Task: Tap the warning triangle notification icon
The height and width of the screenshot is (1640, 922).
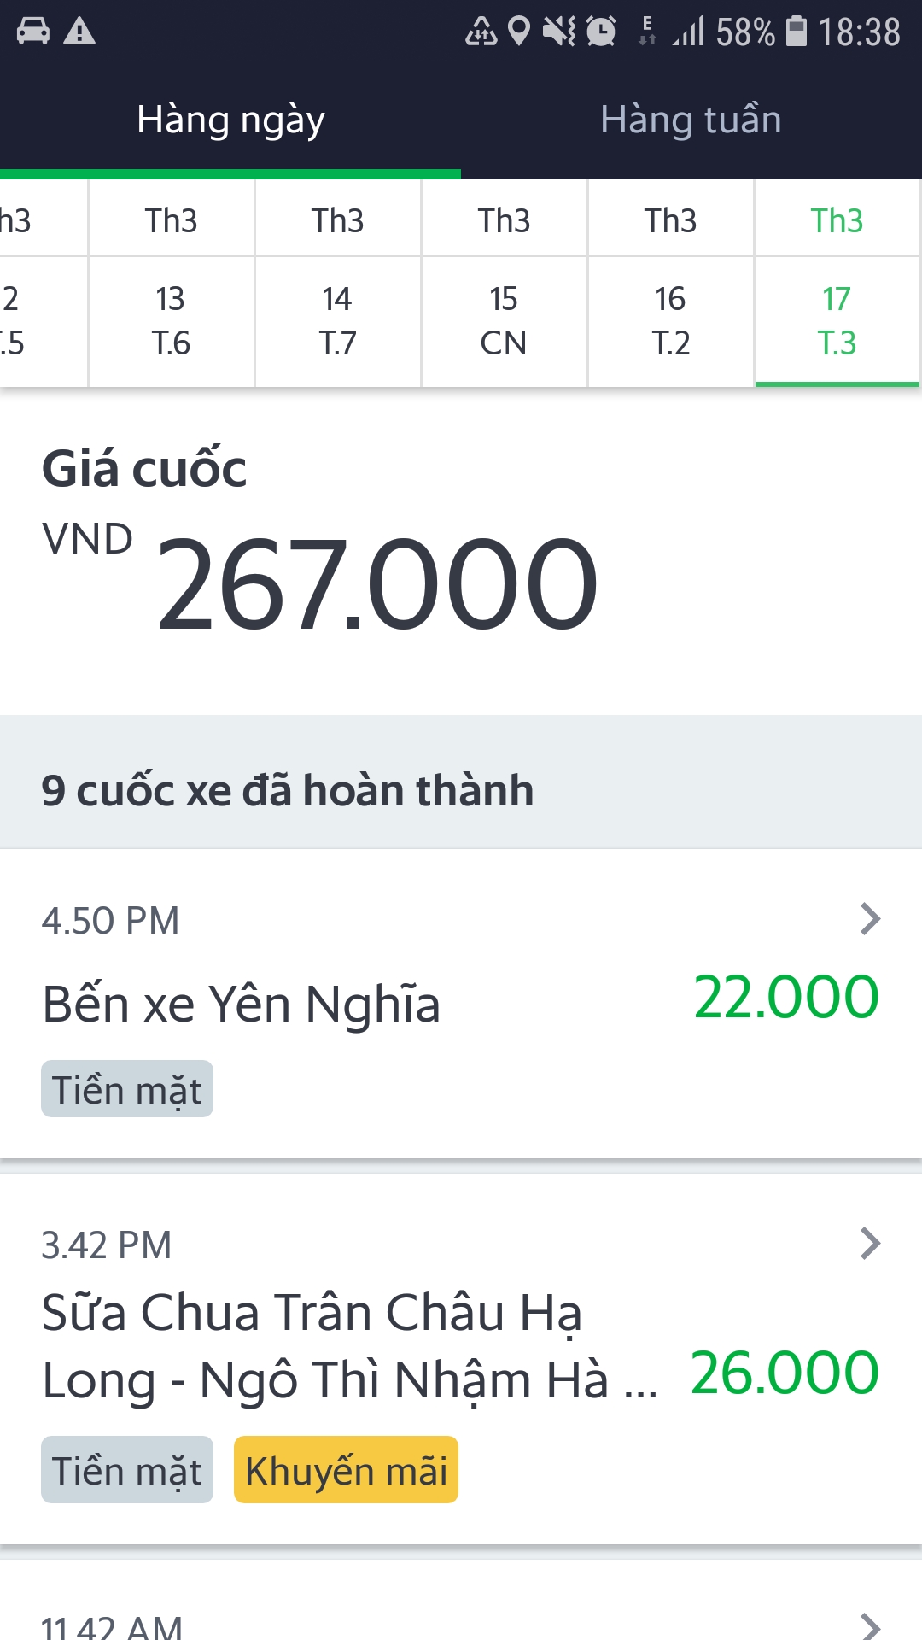Action: click(x=79, y=32)
